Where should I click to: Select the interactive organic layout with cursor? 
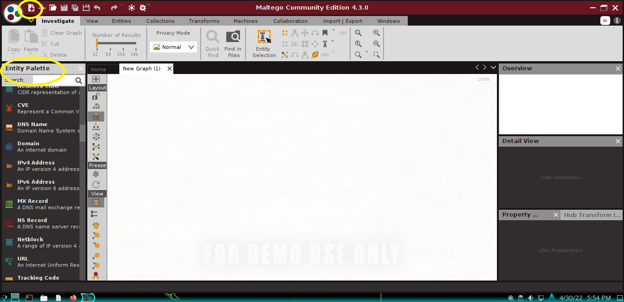[x=96, y=156]
